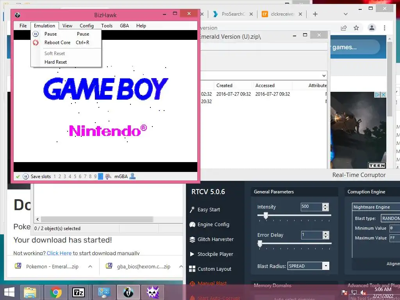Open the Config menu in BizHawk

[x=86, y=26]
